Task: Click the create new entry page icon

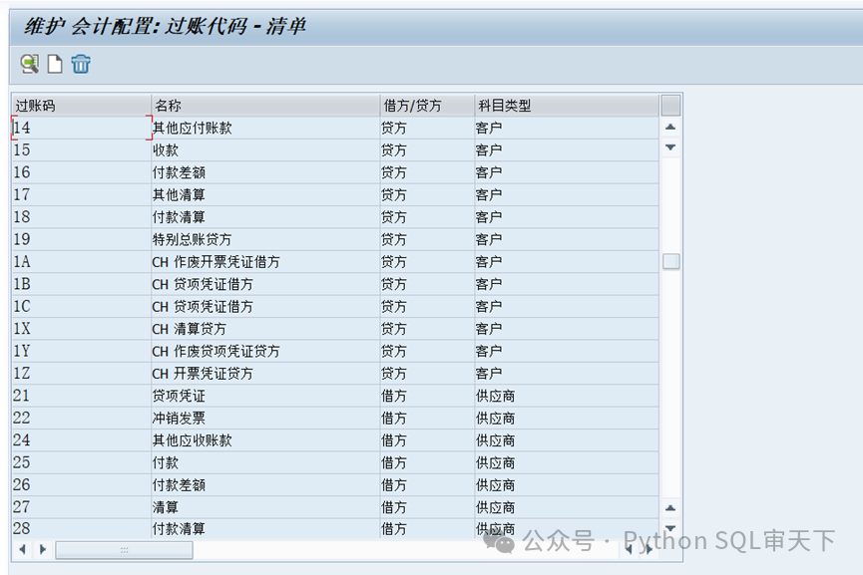Action: pyautogui.click(x=56, y=64)
